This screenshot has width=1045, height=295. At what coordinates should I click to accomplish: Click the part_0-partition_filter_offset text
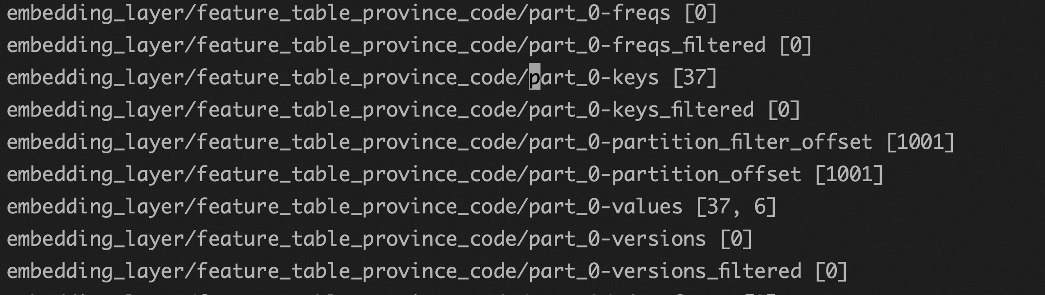pyautogui.click(x=700, y=142)
